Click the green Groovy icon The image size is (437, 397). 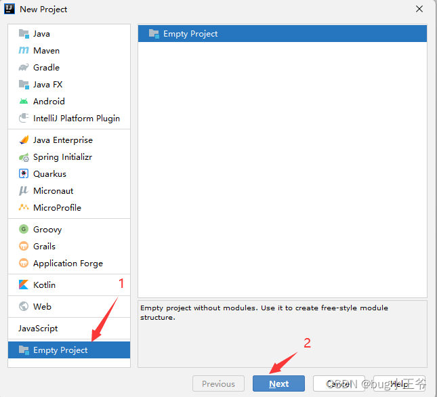pos(24,229)
